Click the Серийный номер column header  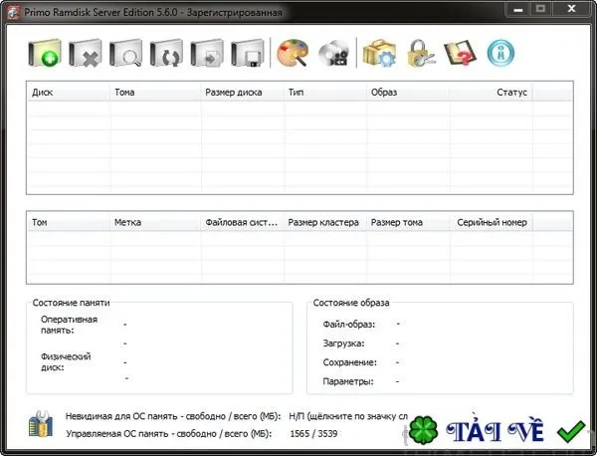point(492,222)
